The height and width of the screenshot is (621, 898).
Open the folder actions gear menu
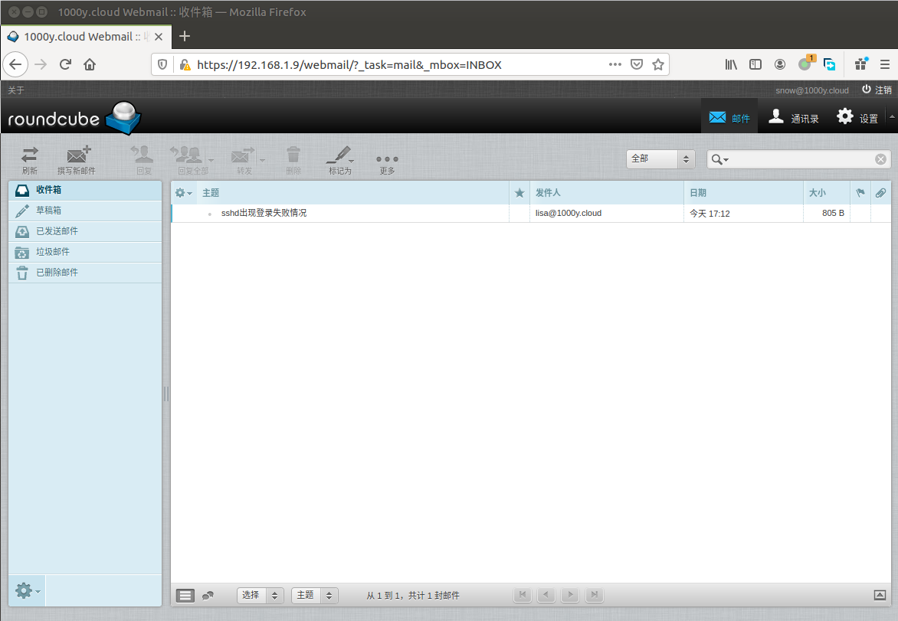tap(28, 590)
